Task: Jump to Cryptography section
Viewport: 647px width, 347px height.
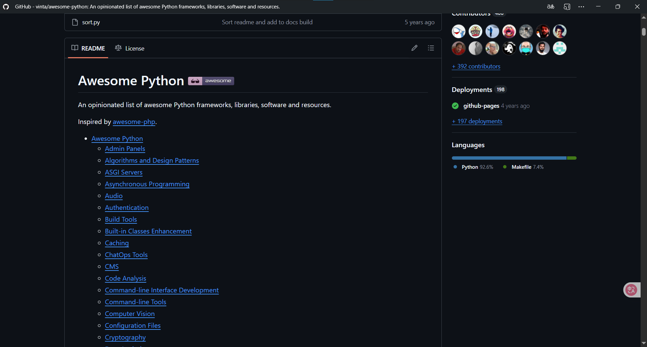Action: pyautogui.click(x=125, y=337)
